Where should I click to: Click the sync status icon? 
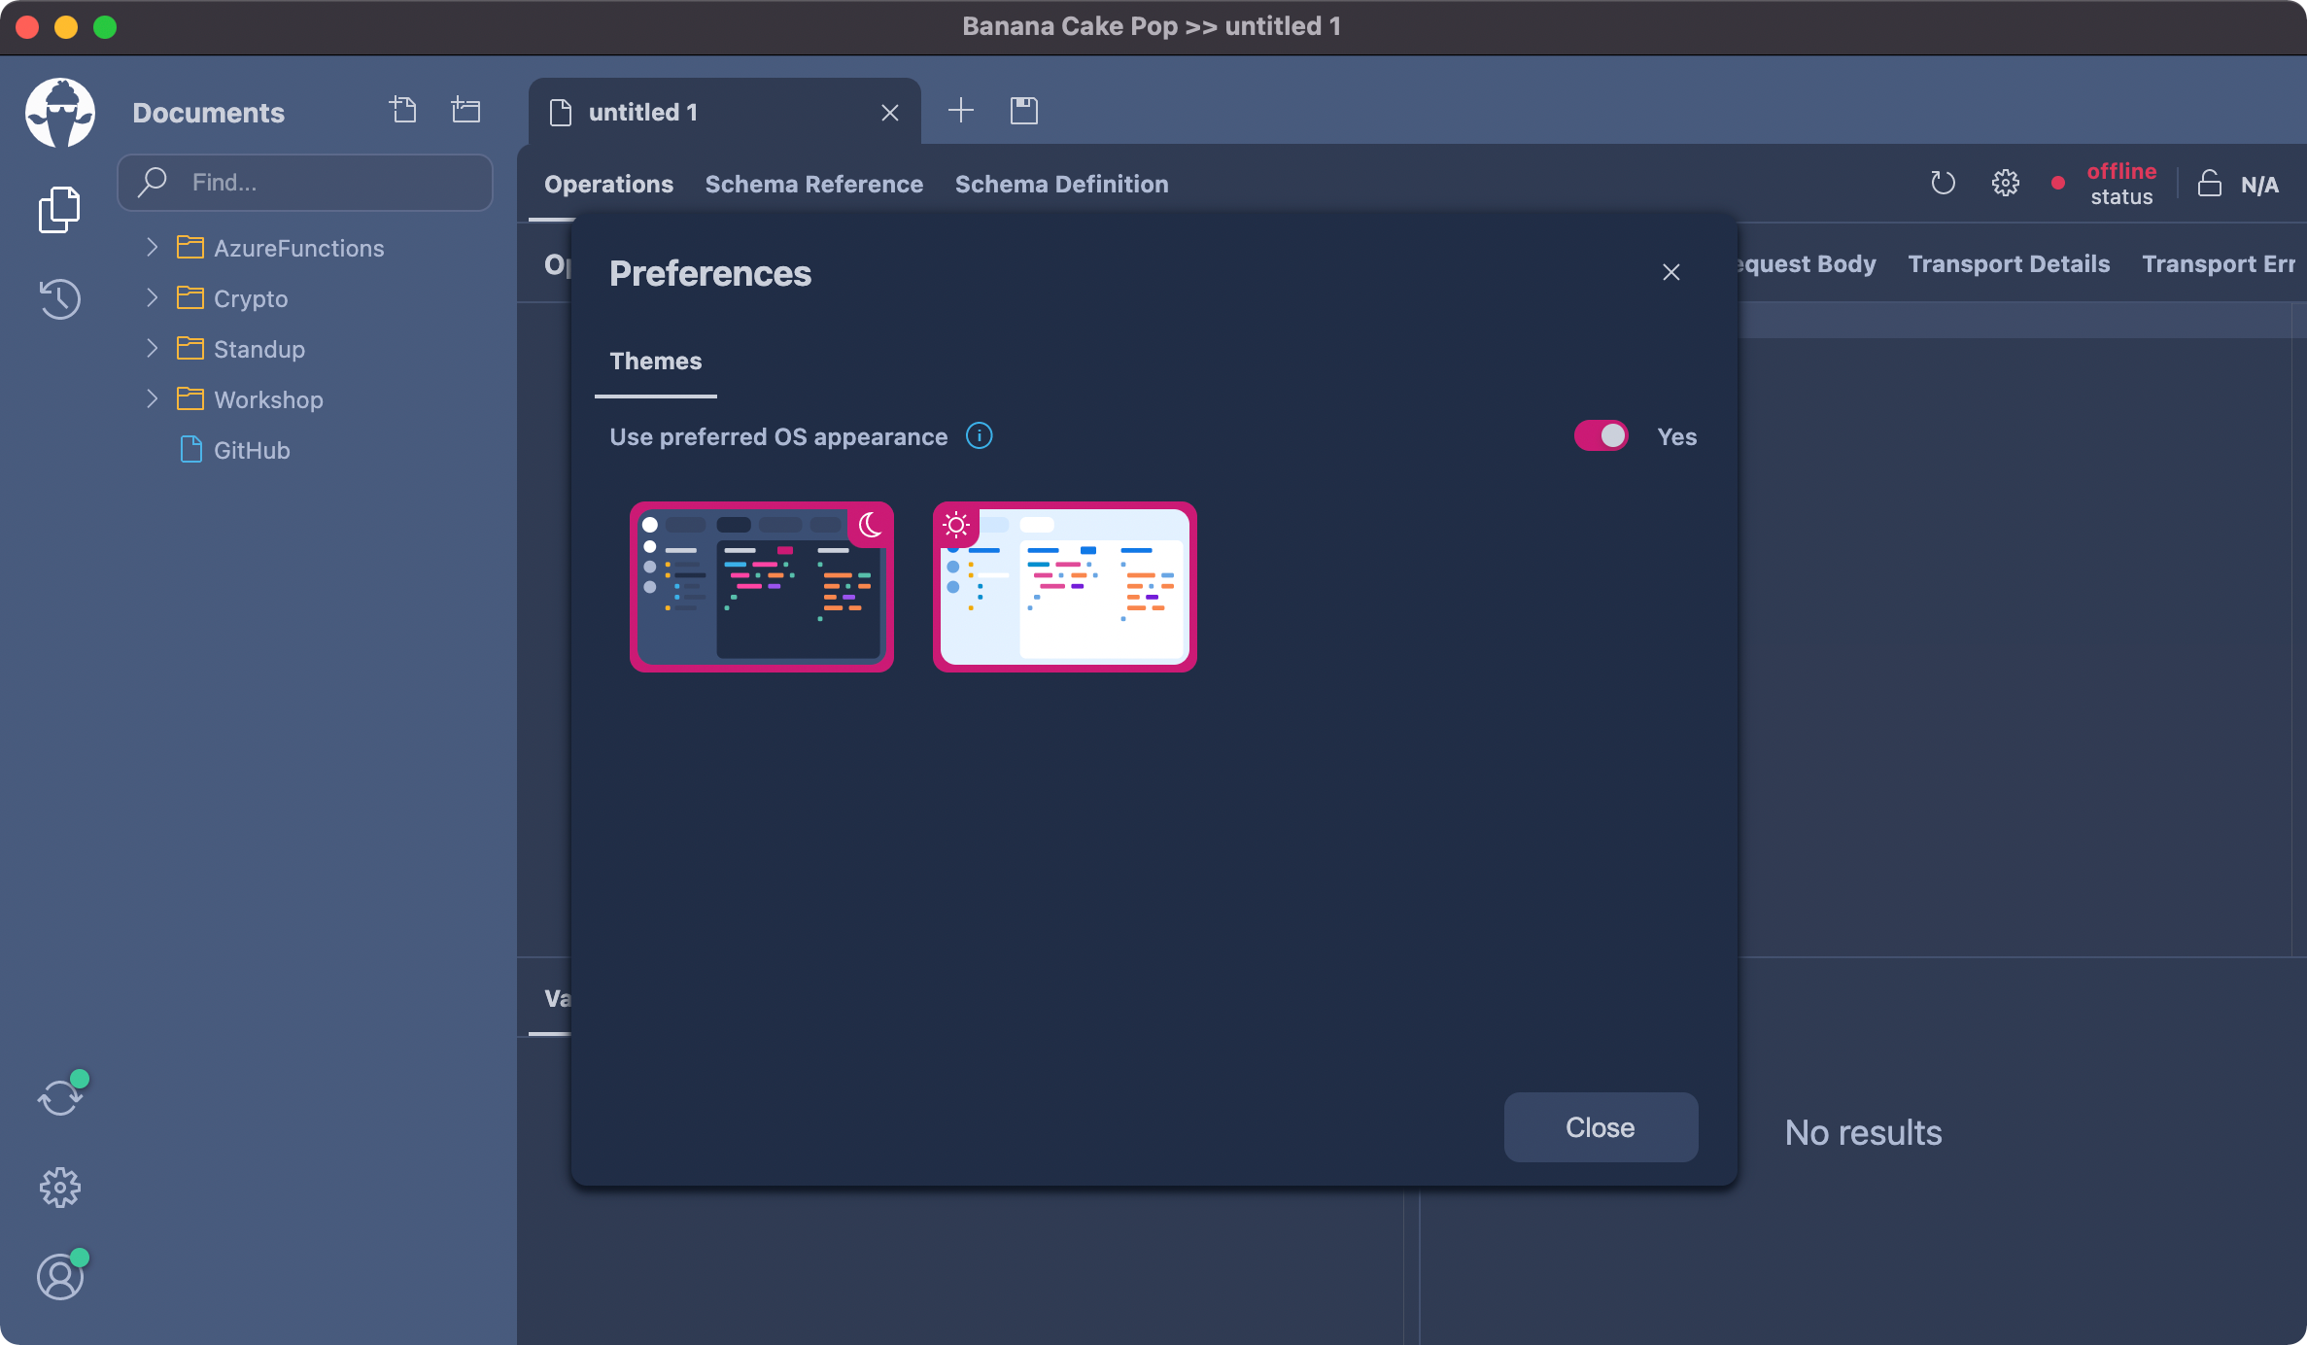point(60,1097)
